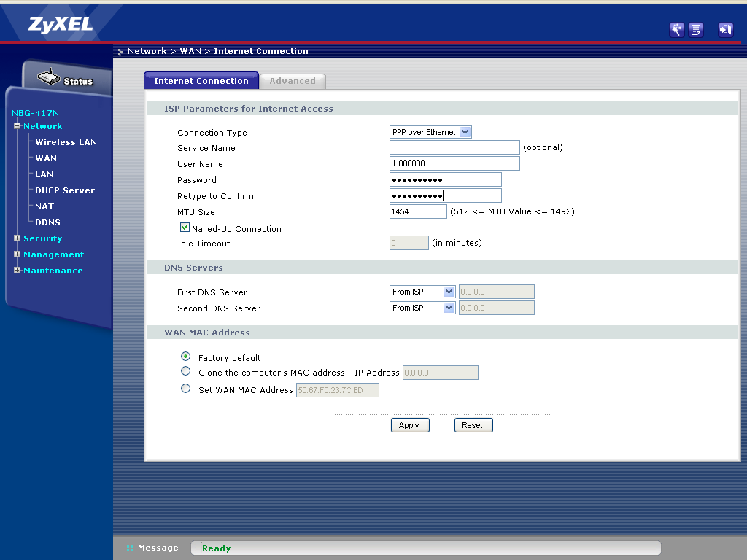Screen dimensions: 747x560
Task: Click the Maintenance sidebar link
Action: [x=53, y=271]
